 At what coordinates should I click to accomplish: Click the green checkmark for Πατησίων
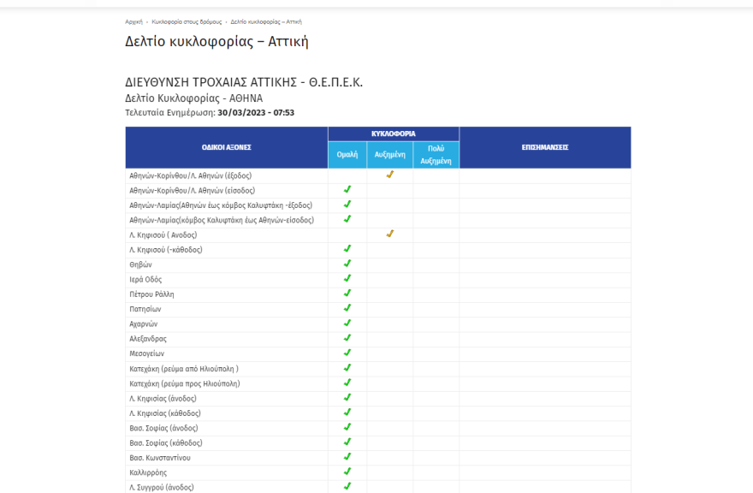click(347, 308)
